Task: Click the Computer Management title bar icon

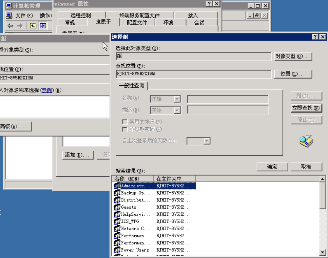Action: [x=9, y=6]
